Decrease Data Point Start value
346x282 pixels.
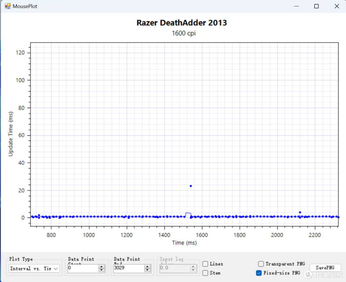coord(102,270)
